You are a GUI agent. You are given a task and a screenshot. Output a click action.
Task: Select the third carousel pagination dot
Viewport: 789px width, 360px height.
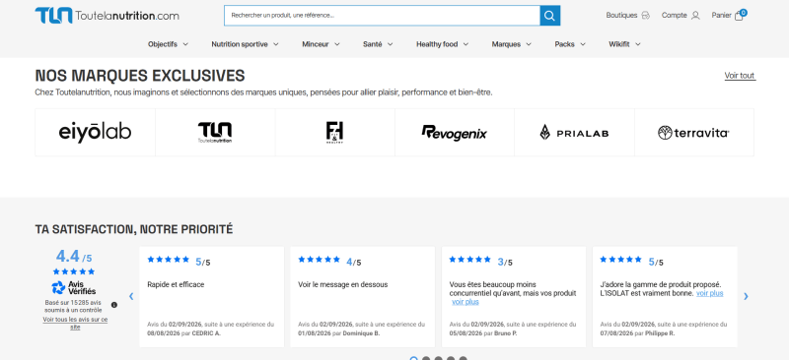[438, 359]
